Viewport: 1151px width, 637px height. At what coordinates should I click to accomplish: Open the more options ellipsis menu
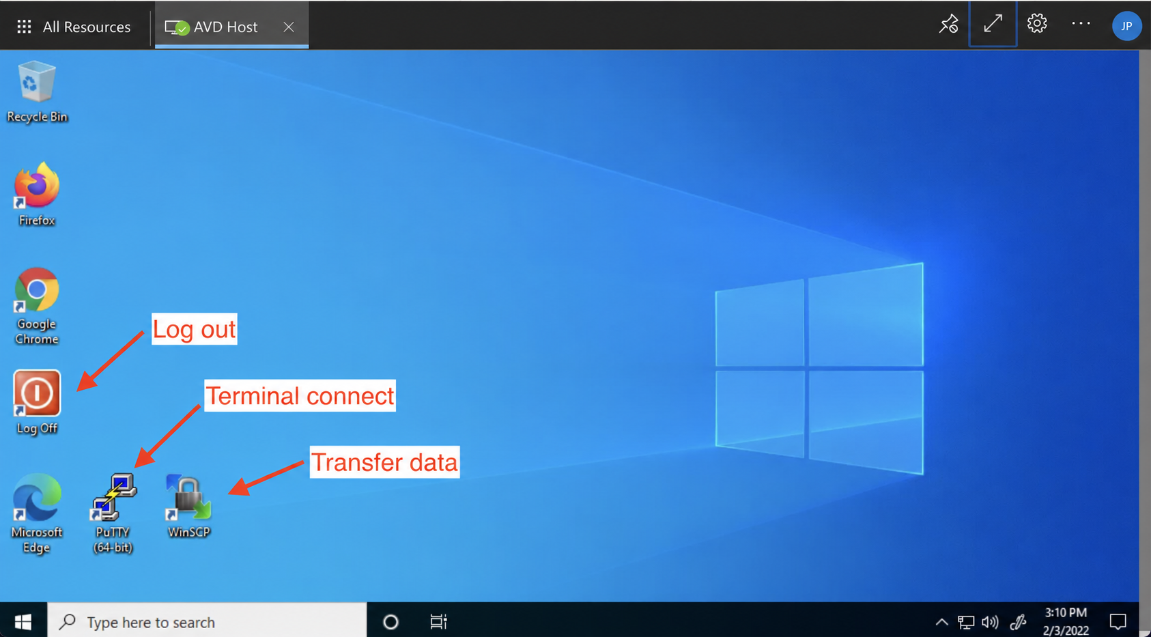coord(1081,23)
